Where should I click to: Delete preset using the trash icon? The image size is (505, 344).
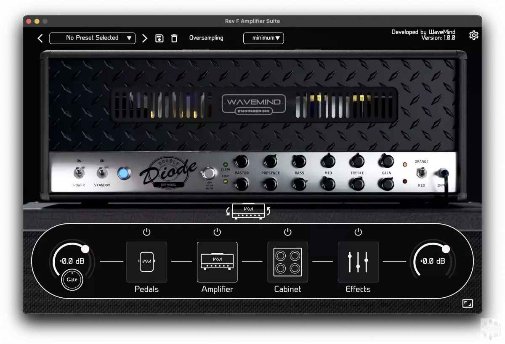click(174, 38)
